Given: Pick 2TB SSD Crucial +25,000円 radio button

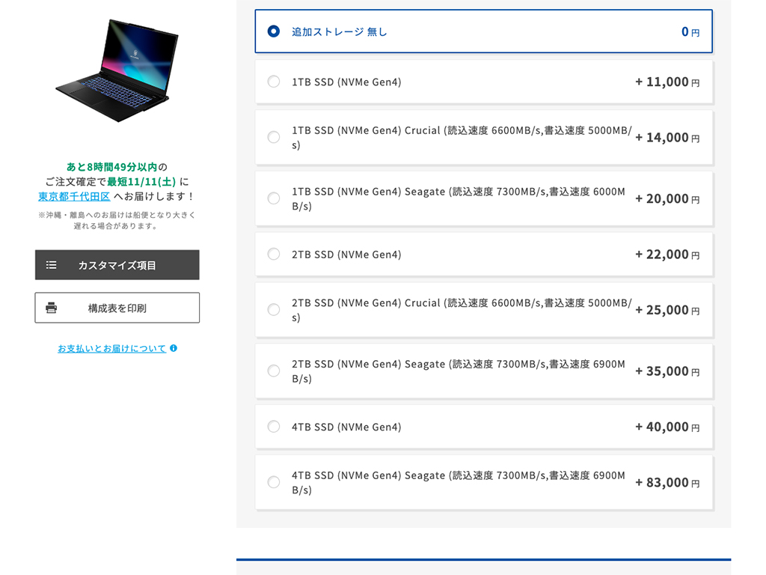Looking at the screenshot, I should click(x=274, y=309).
